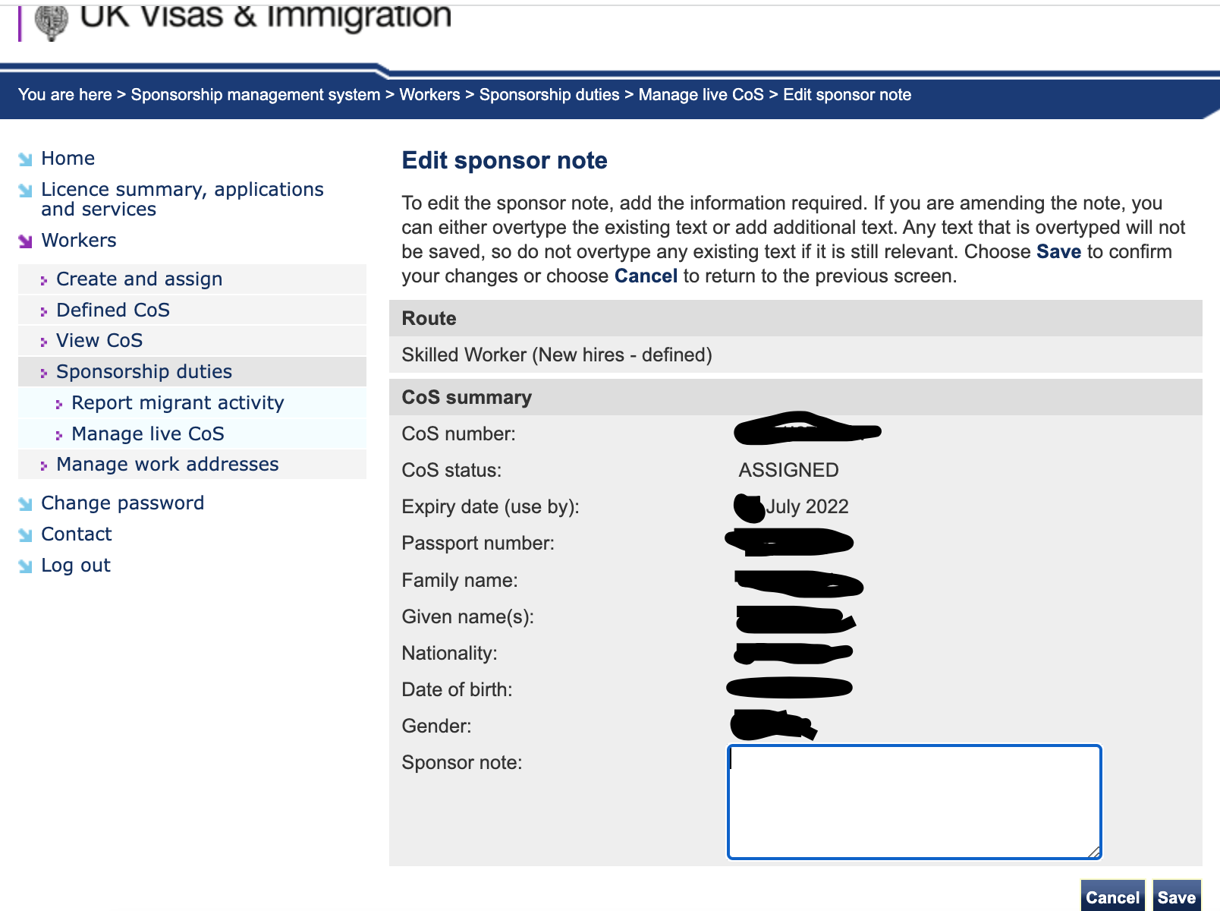This screenshot has width=1220, height=911.
Task: Click the UK Visas crest logo icon
Action: click(52, 21)
